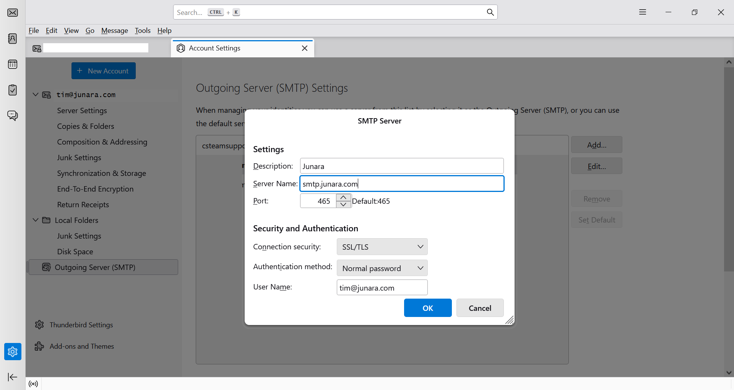The height and width of the screenshot is (390, 734).
Task: Collapse the tim@junara.com account tree
Action: tap(36, 94)
